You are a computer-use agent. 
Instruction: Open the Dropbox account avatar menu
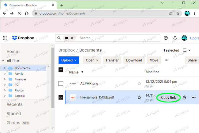click(184, 38)
